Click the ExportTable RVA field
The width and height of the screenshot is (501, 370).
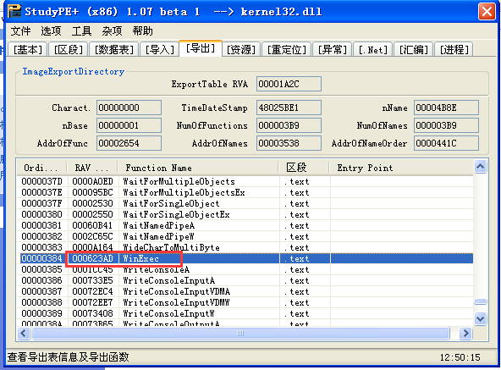tap(289, 84)
